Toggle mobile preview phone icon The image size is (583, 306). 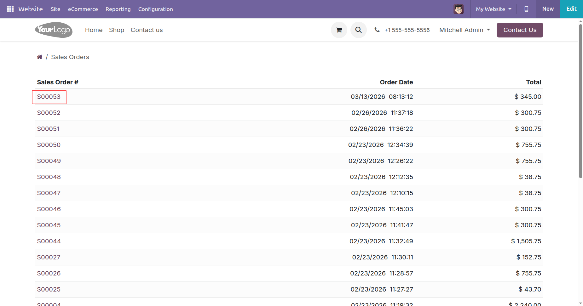(x=526, y=9)
